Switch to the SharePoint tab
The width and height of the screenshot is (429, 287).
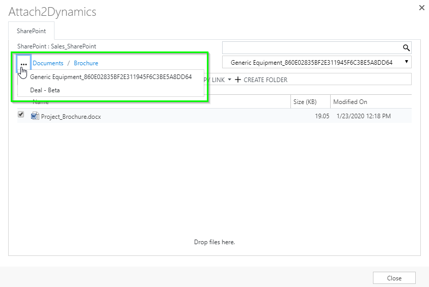pyautogui.click(x=31, y=31)
